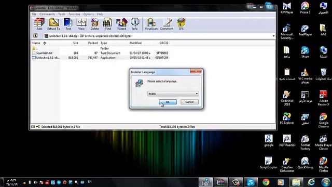
Task: Click the Windows Start orb
Action: click(326, 182)
